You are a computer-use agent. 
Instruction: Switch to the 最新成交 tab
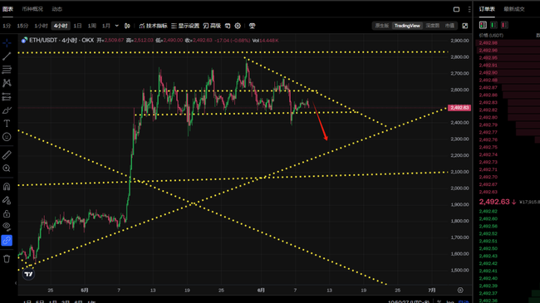tap(514, 9)
